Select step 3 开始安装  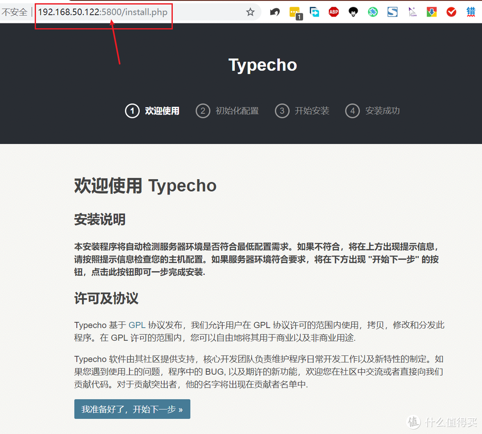pyautogui.click(x=302, y=111)
